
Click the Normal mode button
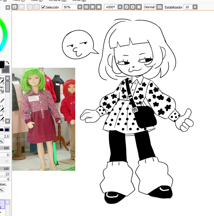click(x=150, y=7)
